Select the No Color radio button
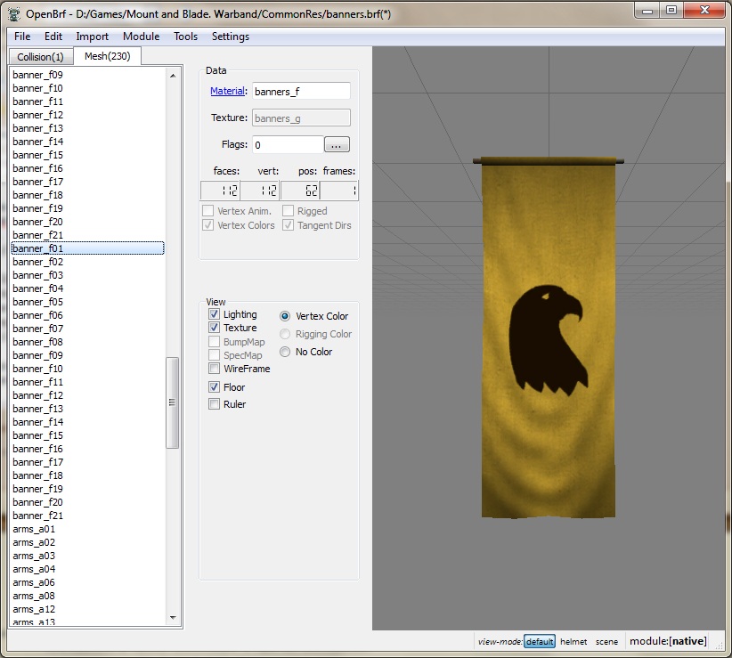This screenshot has width=732, height=658. coord(285,352)
